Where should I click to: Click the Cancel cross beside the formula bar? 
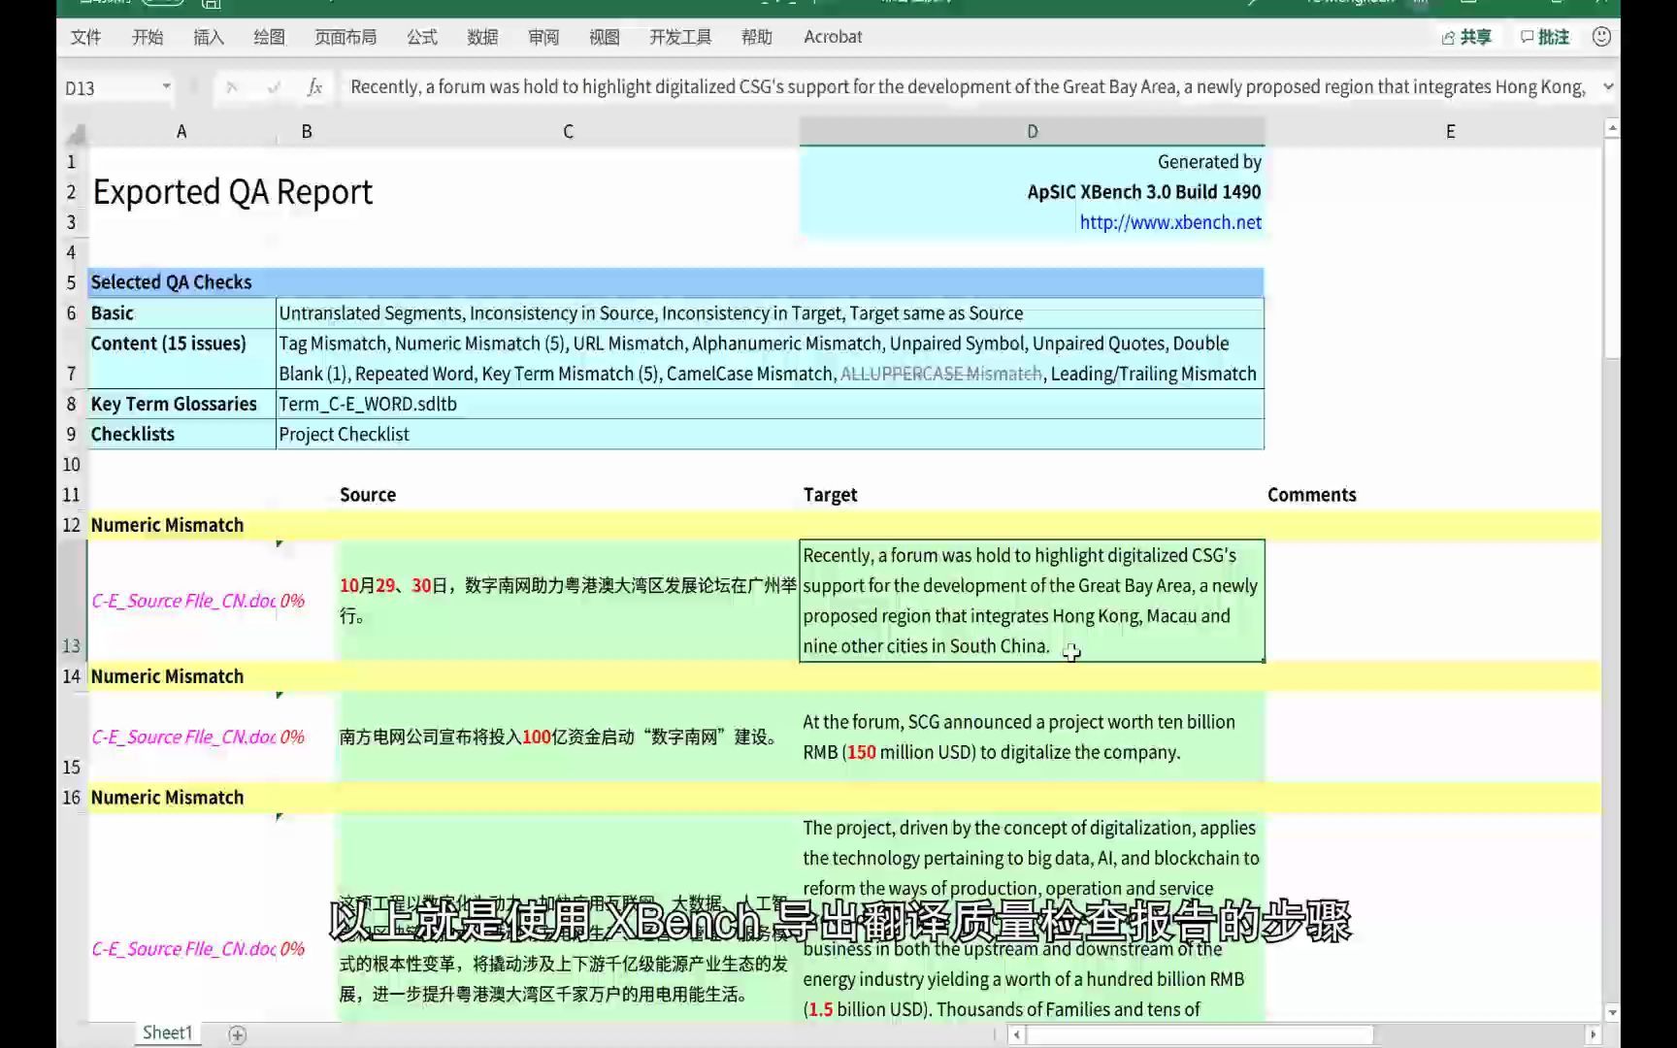tap(232, 86)
